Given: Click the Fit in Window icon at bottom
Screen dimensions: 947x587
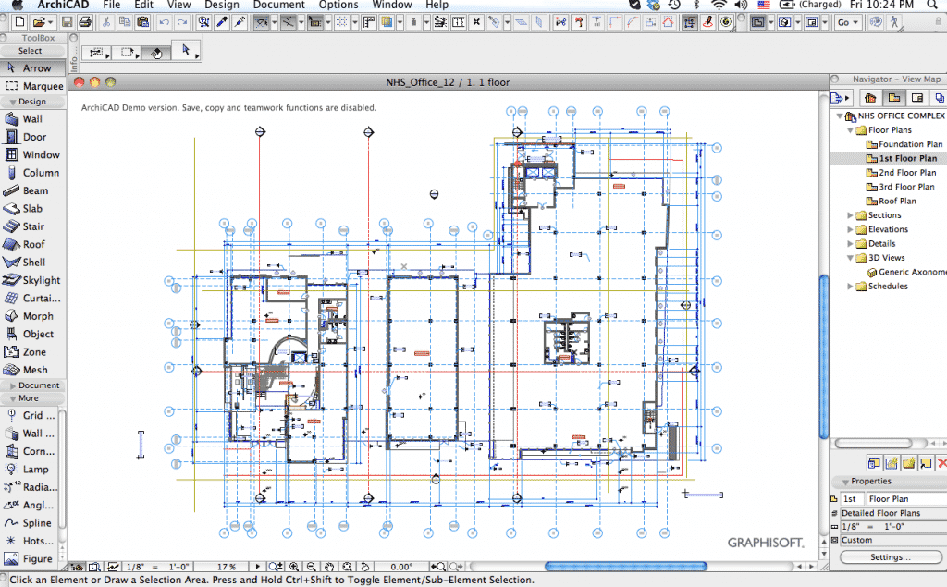Looking at the screenshot, I should pyautogui.click(x=348, y=567).
